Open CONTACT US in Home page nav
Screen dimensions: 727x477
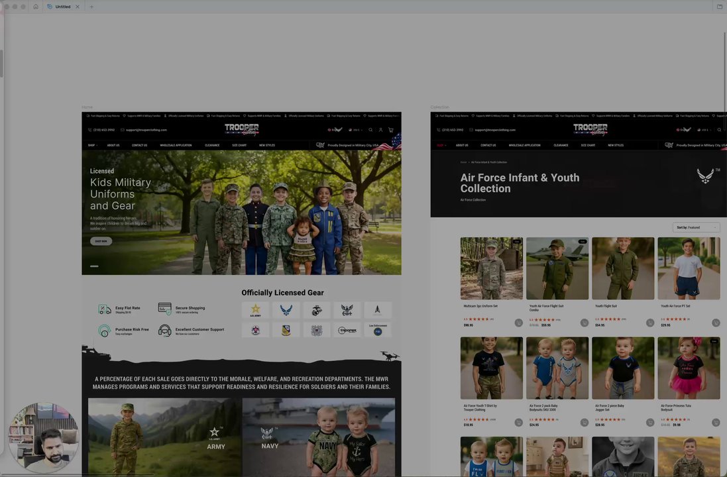tap(139, 145)
